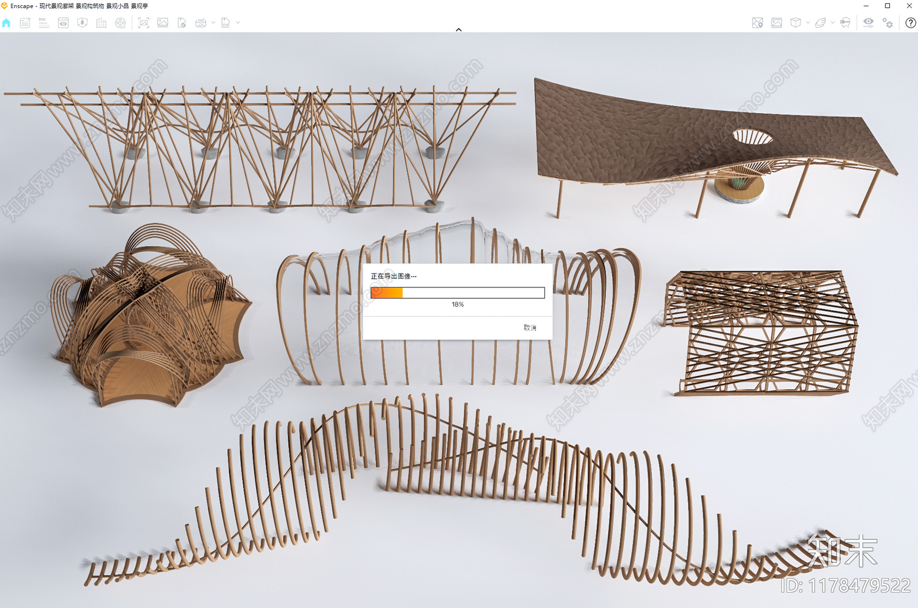Open the asset library buildings icon
Viewport: 918px width, 608px height.
coord(102,23)
